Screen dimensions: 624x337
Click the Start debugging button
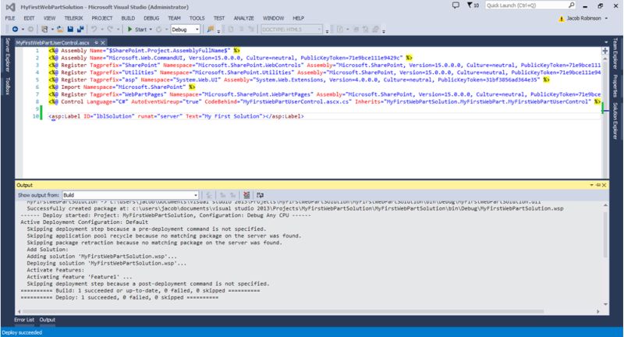click(137, 30)
